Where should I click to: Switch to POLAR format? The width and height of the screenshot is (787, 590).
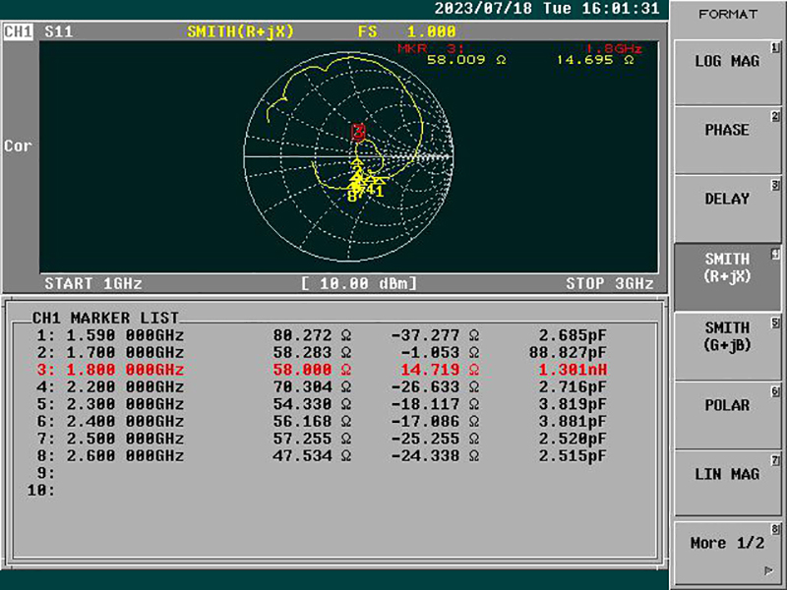click(727, 415)
